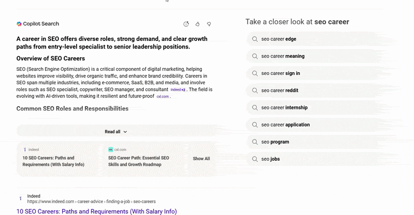The image size is (414, 215).
Task: Click the indeed.com result URL breadcrumb
Action: 92,202
